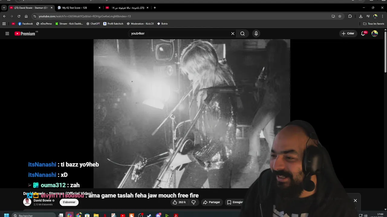Open the eDocPerso bookmark
Image resolution: width=387 pixels, height=217 pixels.
point(44,24)
